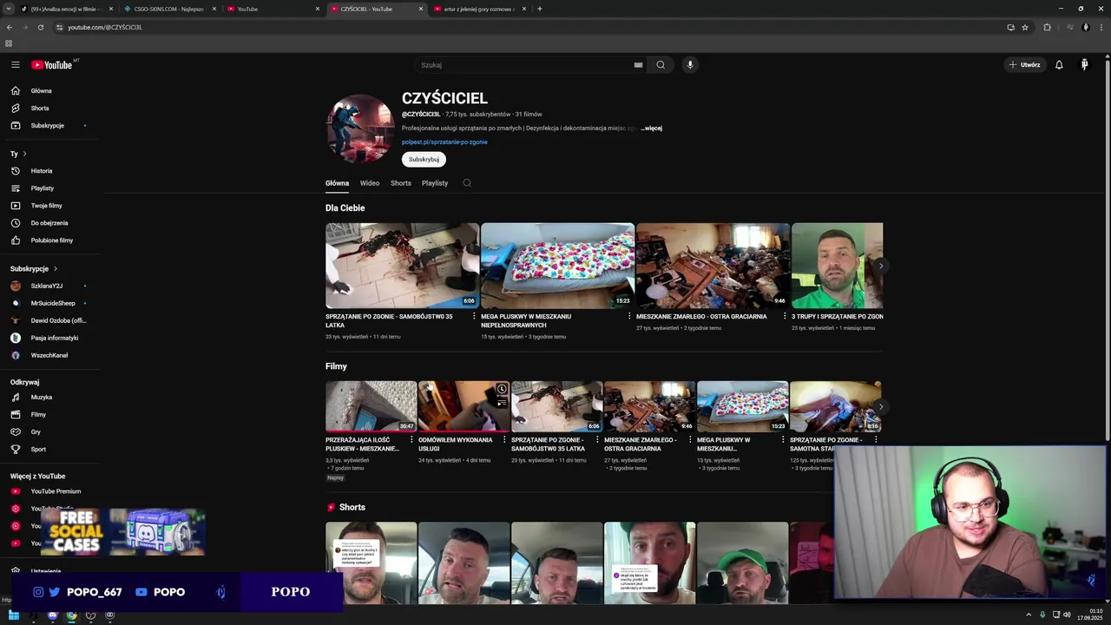1111x625 pixels.
Task: Open the polpest.pl/sprzatanie-po-zgonie link
Action: point(444,142)
